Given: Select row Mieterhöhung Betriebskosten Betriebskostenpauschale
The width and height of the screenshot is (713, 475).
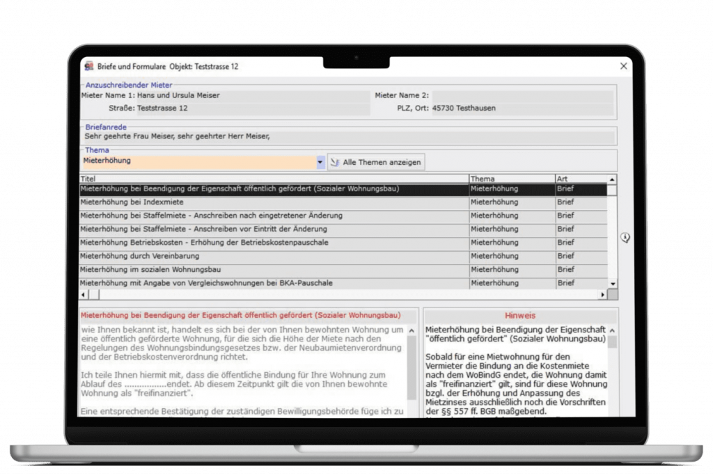Looking at the screenshot, I should tap(343, 243).
